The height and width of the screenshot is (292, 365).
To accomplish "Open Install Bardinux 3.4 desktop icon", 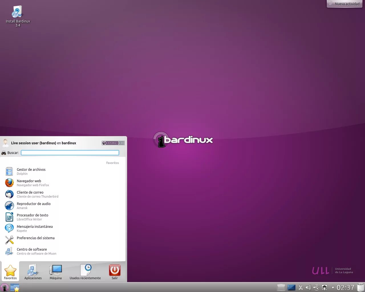I will (x=18, y=16).
